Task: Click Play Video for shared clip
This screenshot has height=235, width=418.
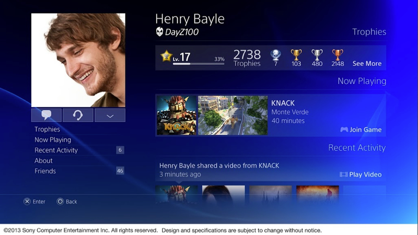Action: click(x=361, y=174)
